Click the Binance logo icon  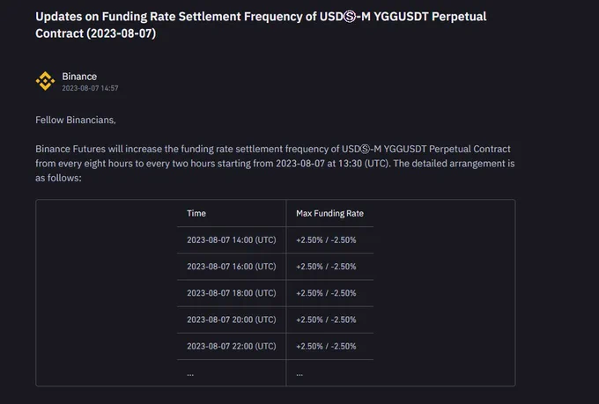tap(45, 81)
